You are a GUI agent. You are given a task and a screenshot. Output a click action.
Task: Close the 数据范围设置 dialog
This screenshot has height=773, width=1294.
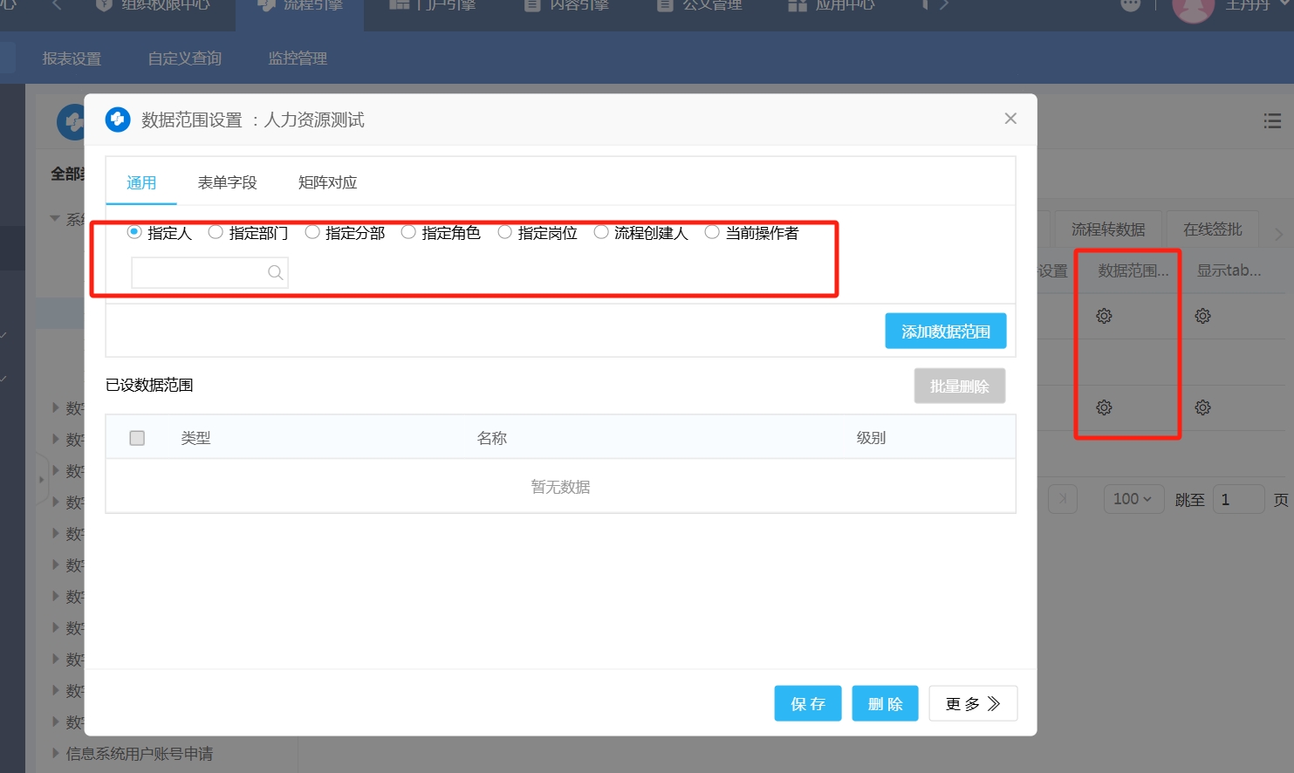click(x=1010, y=119)
